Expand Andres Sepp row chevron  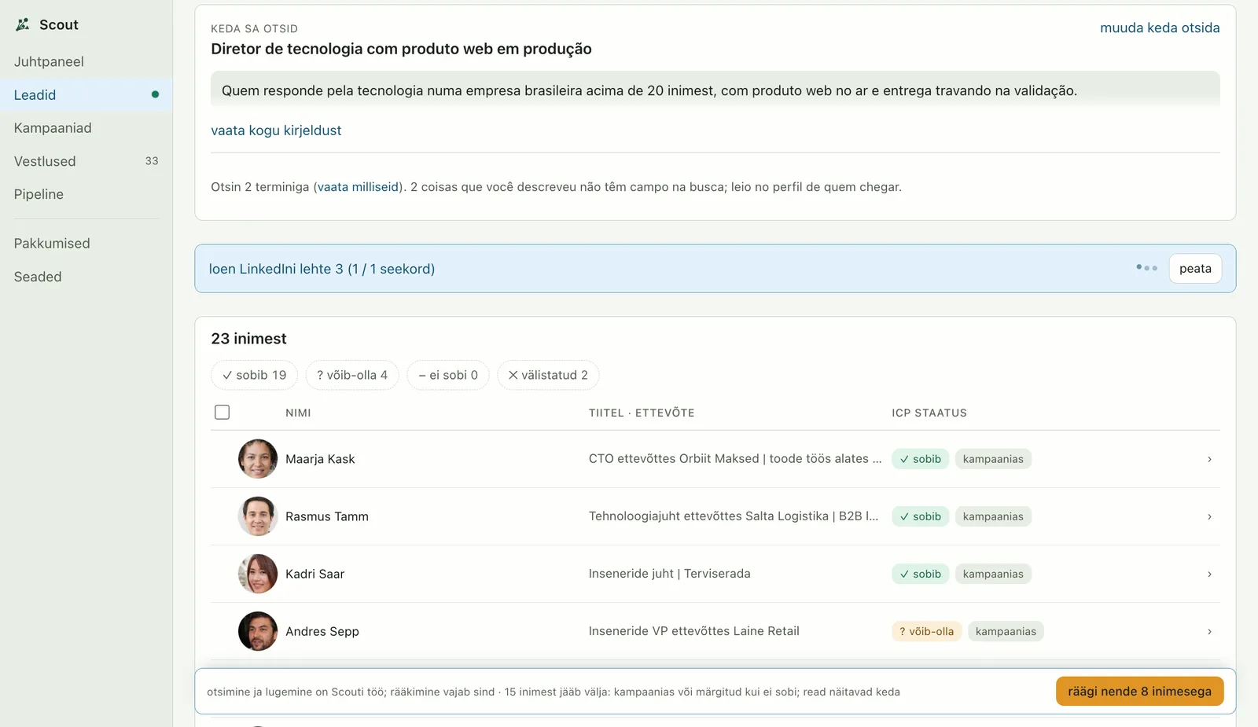coord(1209,631)
